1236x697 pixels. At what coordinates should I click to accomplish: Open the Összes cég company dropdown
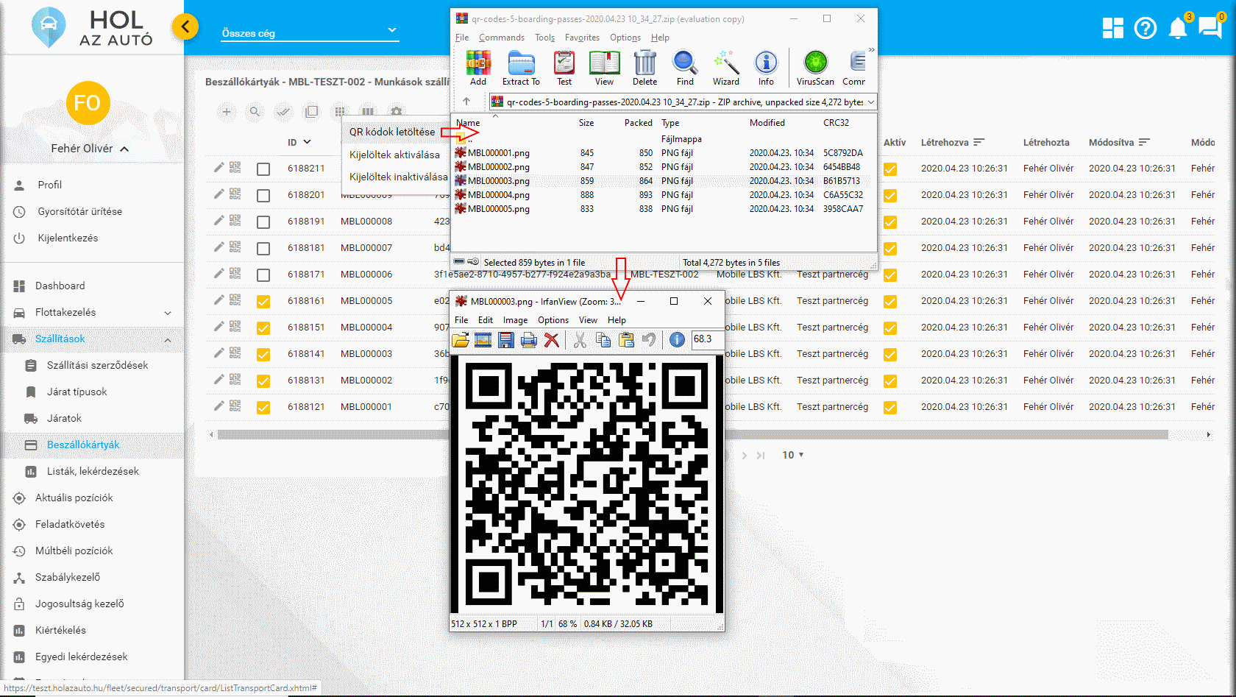click(310, 32)
